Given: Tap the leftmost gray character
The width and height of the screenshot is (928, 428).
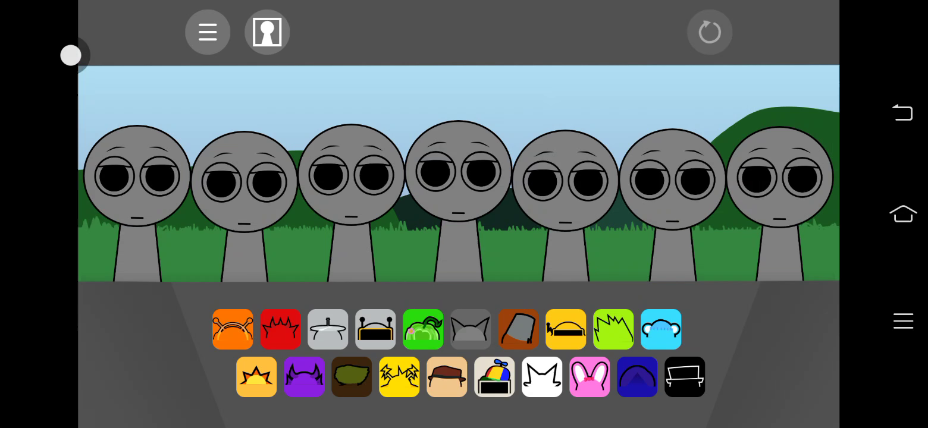Looking at the screenshot, I should (x=137, y=190).
